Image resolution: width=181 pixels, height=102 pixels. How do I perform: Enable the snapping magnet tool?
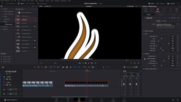click(63, 67)
